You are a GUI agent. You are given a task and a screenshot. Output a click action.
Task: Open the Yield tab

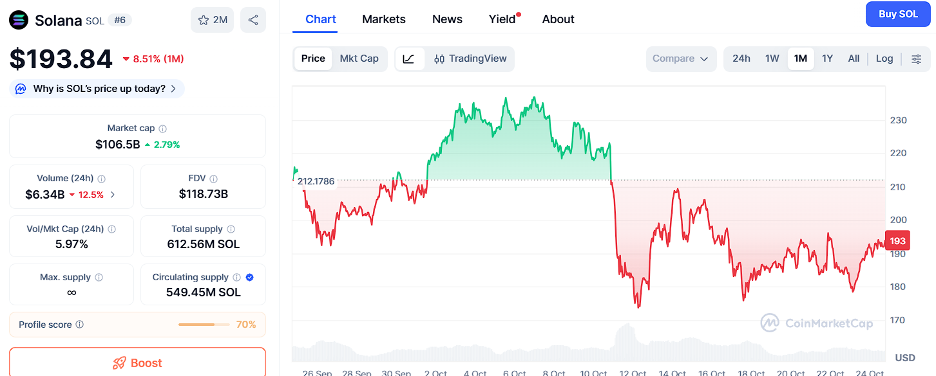502,19
